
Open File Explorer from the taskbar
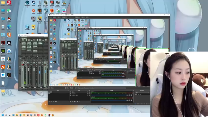[x=17, y=115]
